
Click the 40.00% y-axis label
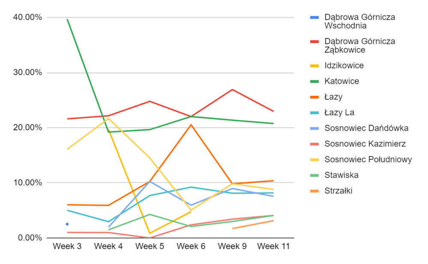click(x=27, y=18)
